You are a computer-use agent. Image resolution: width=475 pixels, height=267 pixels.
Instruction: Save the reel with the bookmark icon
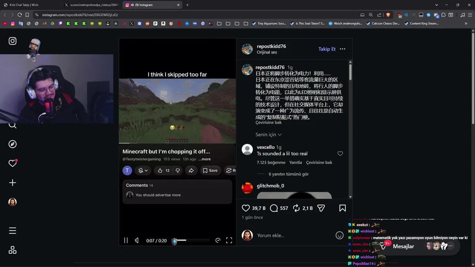(343, 208)
